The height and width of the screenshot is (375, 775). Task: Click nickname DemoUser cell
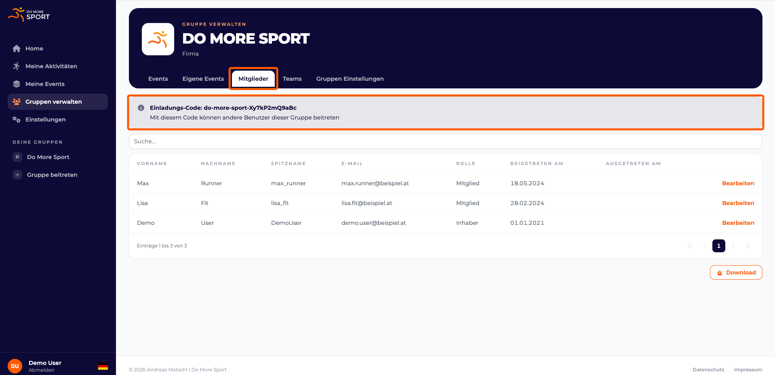[286, 223]
